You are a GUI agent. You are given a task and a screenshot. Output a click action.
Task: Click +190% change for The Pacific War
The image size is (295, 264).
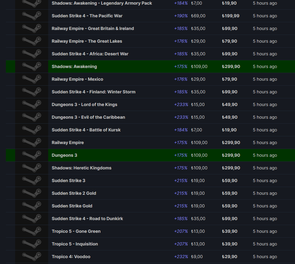(x=181, y=16)
